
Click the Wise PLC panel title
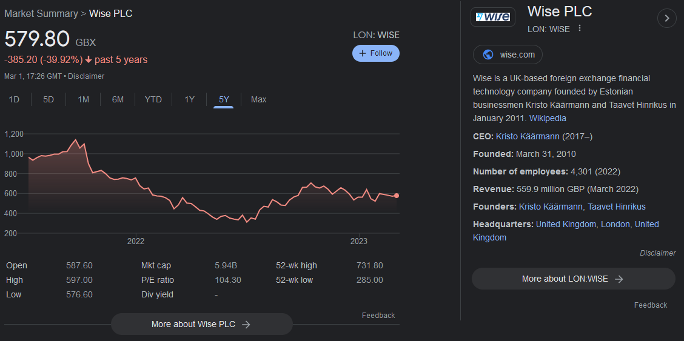tap(560, 12)
